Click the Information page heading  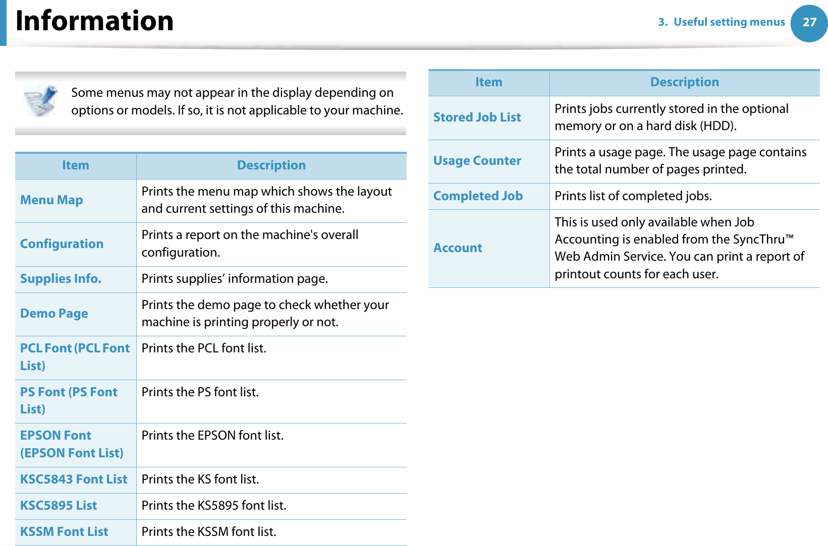click(x=94, y=21)
